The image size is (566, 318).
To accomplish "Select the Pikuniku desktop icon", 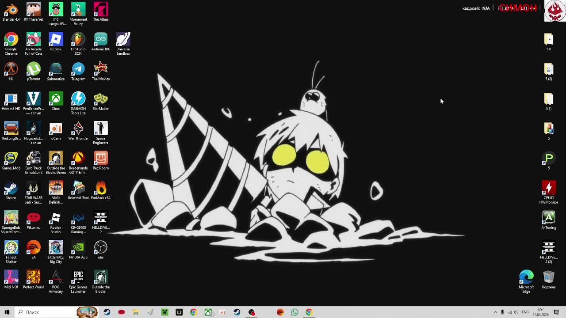I will pyautogui.click(x=34, y=220).
